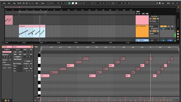Toggle the Notes box circle icon

31,47
